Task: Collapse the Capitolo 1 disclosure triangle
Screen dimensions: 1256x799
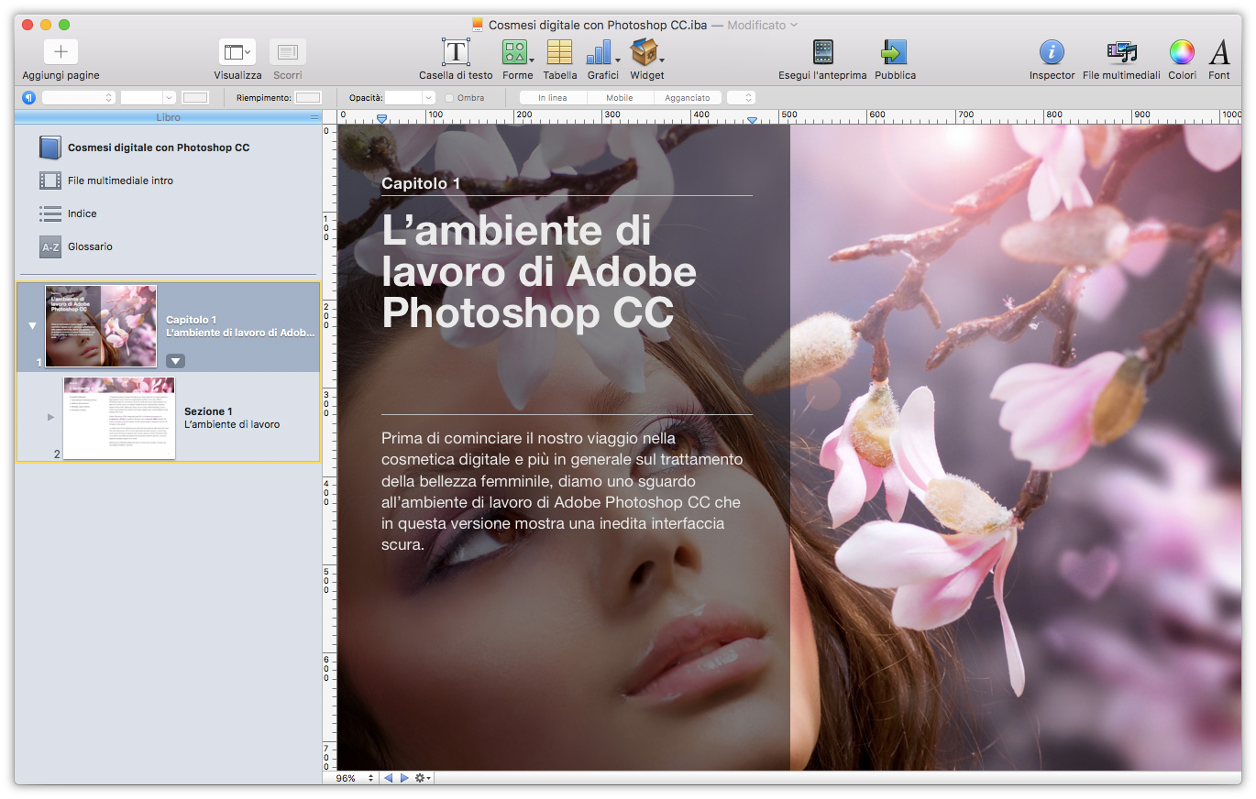Action: point(32,325)
